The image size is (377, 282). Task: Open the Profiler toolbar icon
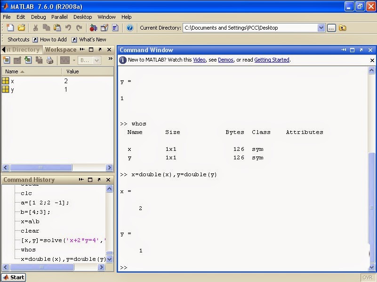[x=115, y=28]
